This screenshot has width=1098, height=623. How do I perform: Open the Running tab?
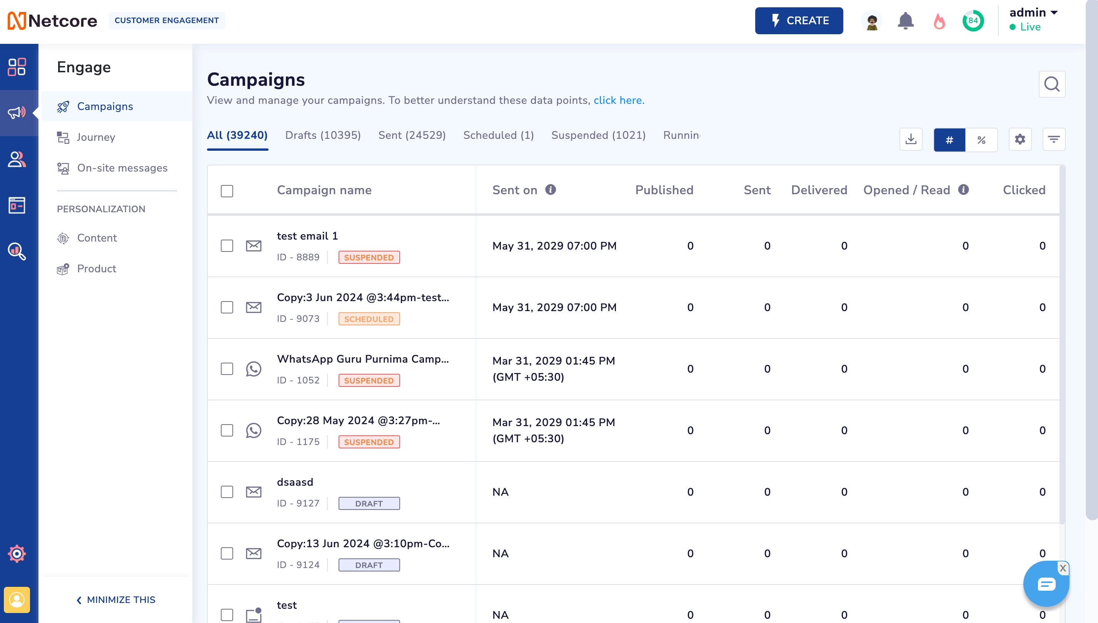click(x=681, y=135)
